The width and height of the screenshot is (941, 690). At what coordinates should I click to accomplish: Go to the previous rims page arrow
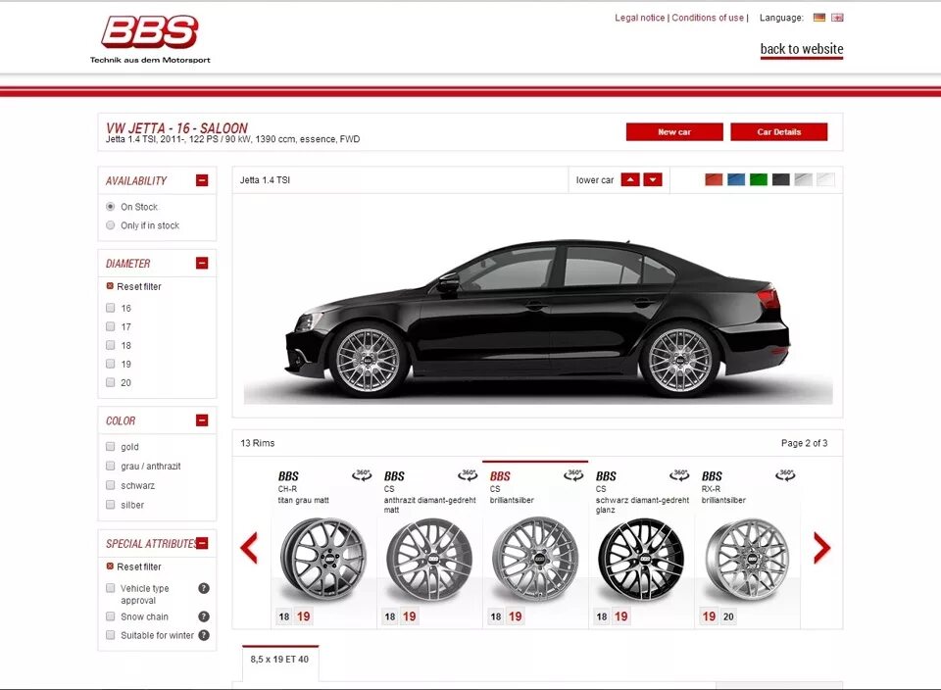249,547
